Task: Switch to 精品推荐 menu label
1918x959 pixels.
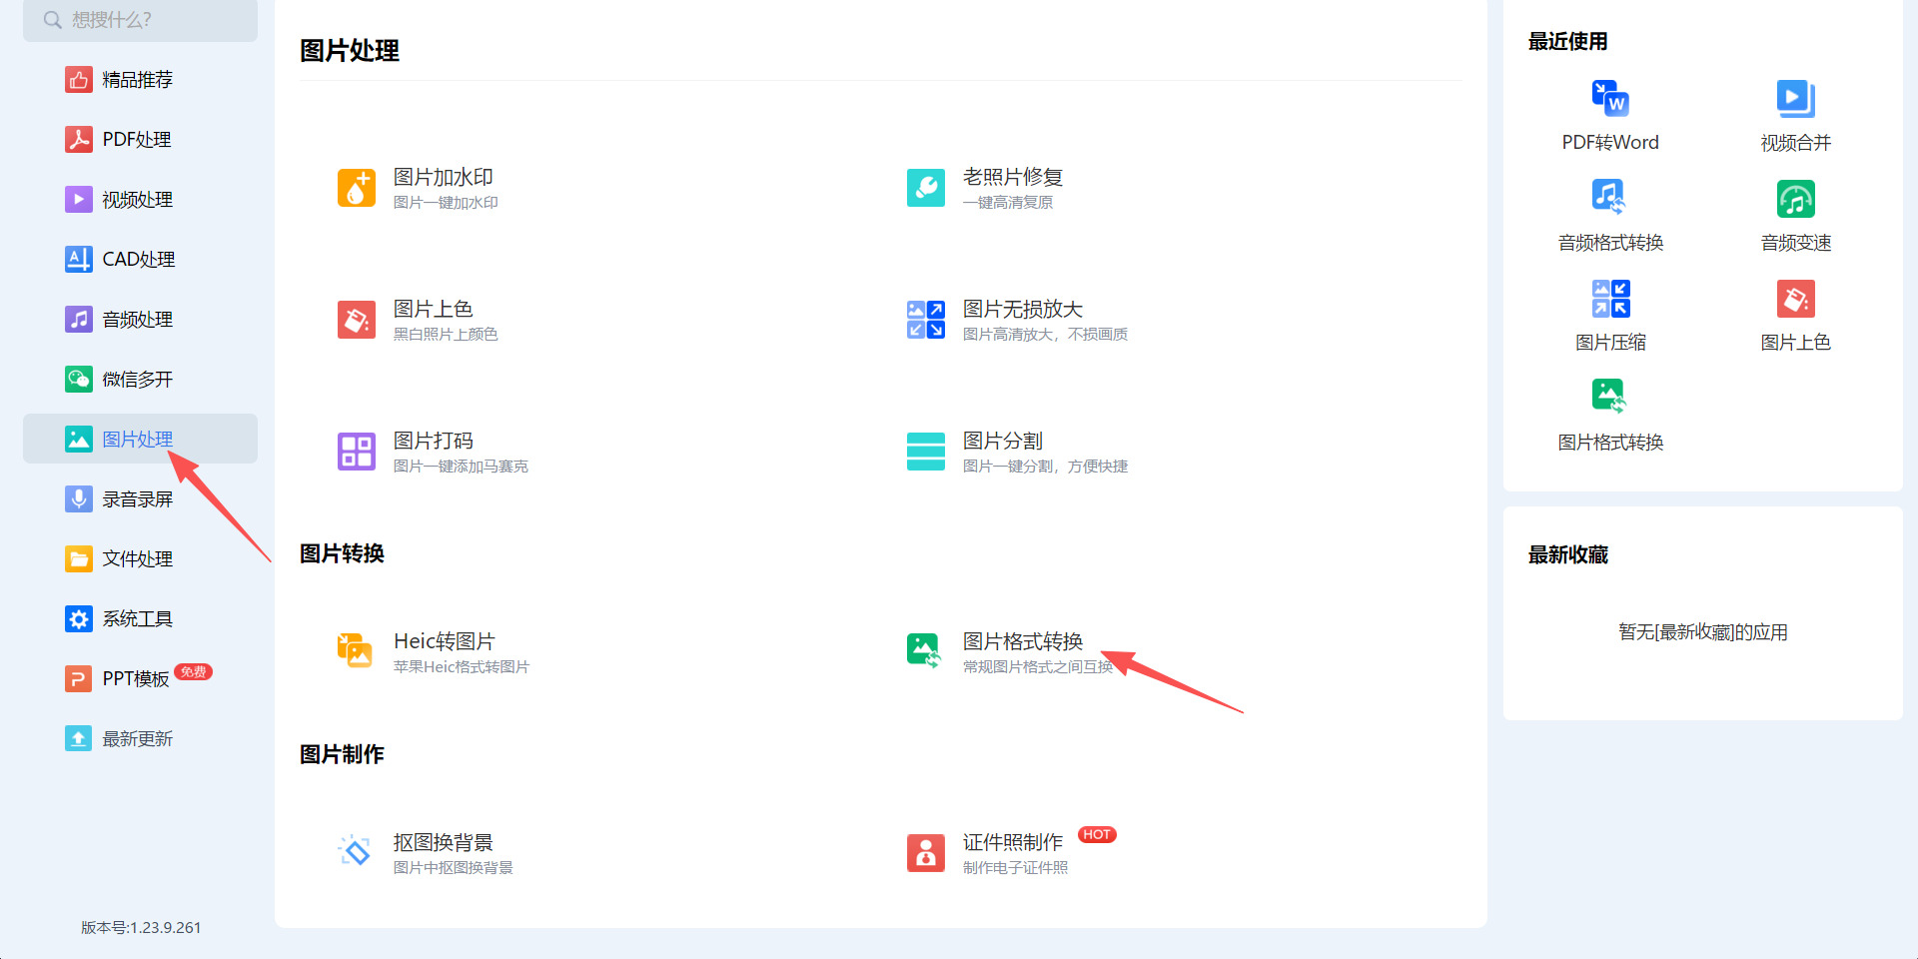Action: click(x=138, y=80)
